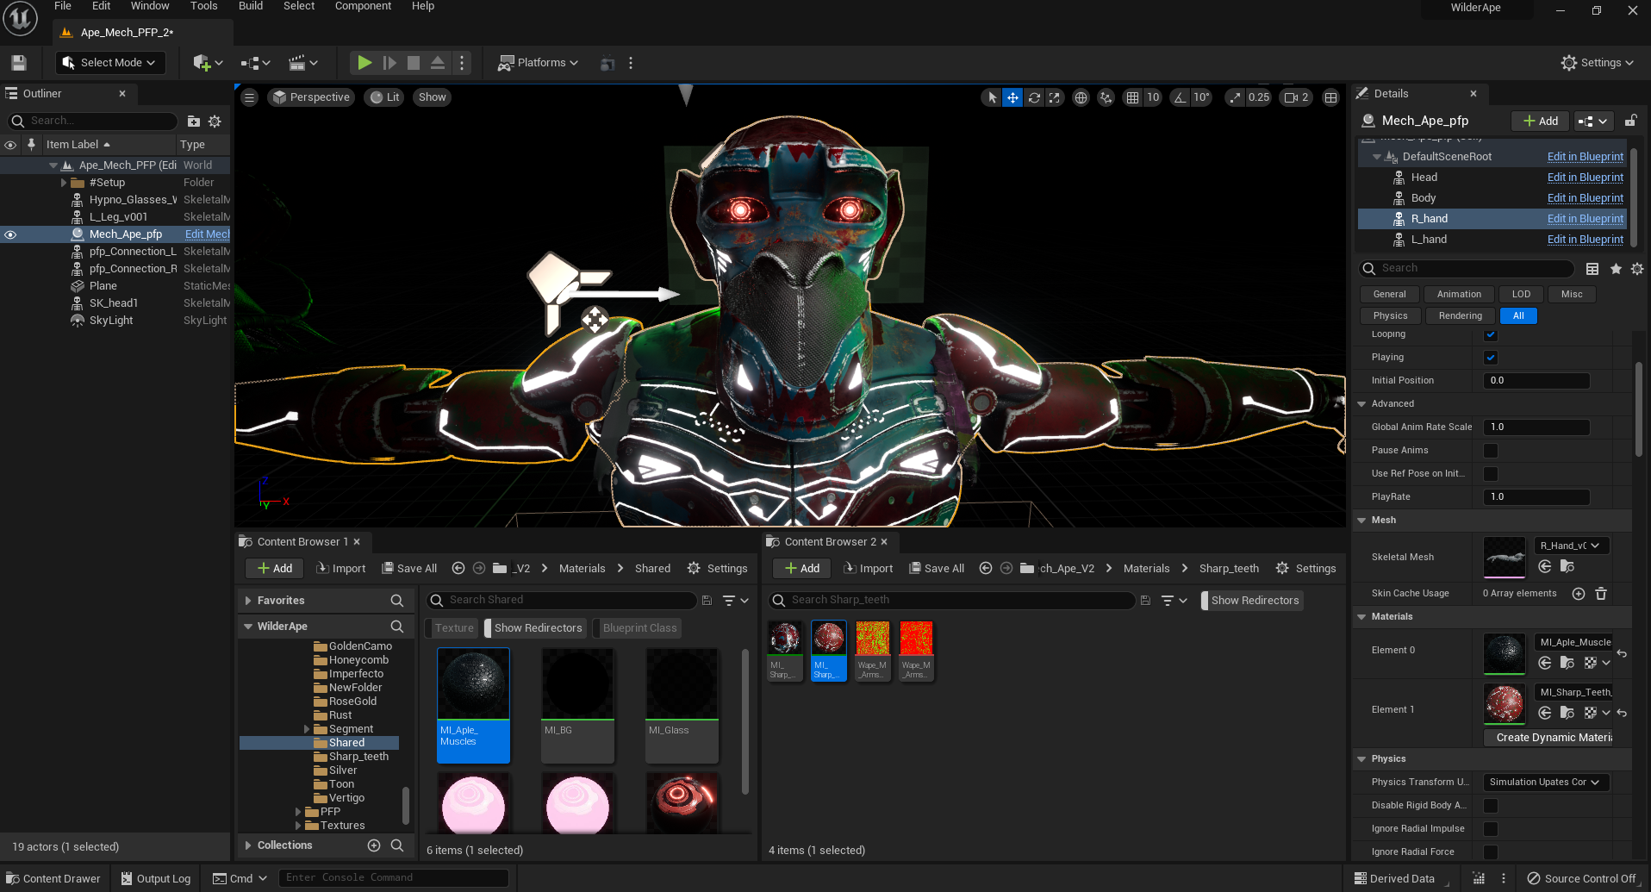This screenshot has width=1651, height=892.
Task: Open Outliner settings gear icon
Action: (215, 122)
